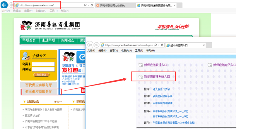Open the 收藏夹(A) menu in the popup window
This screenshot has width=253, height=133.
[126, 50]
